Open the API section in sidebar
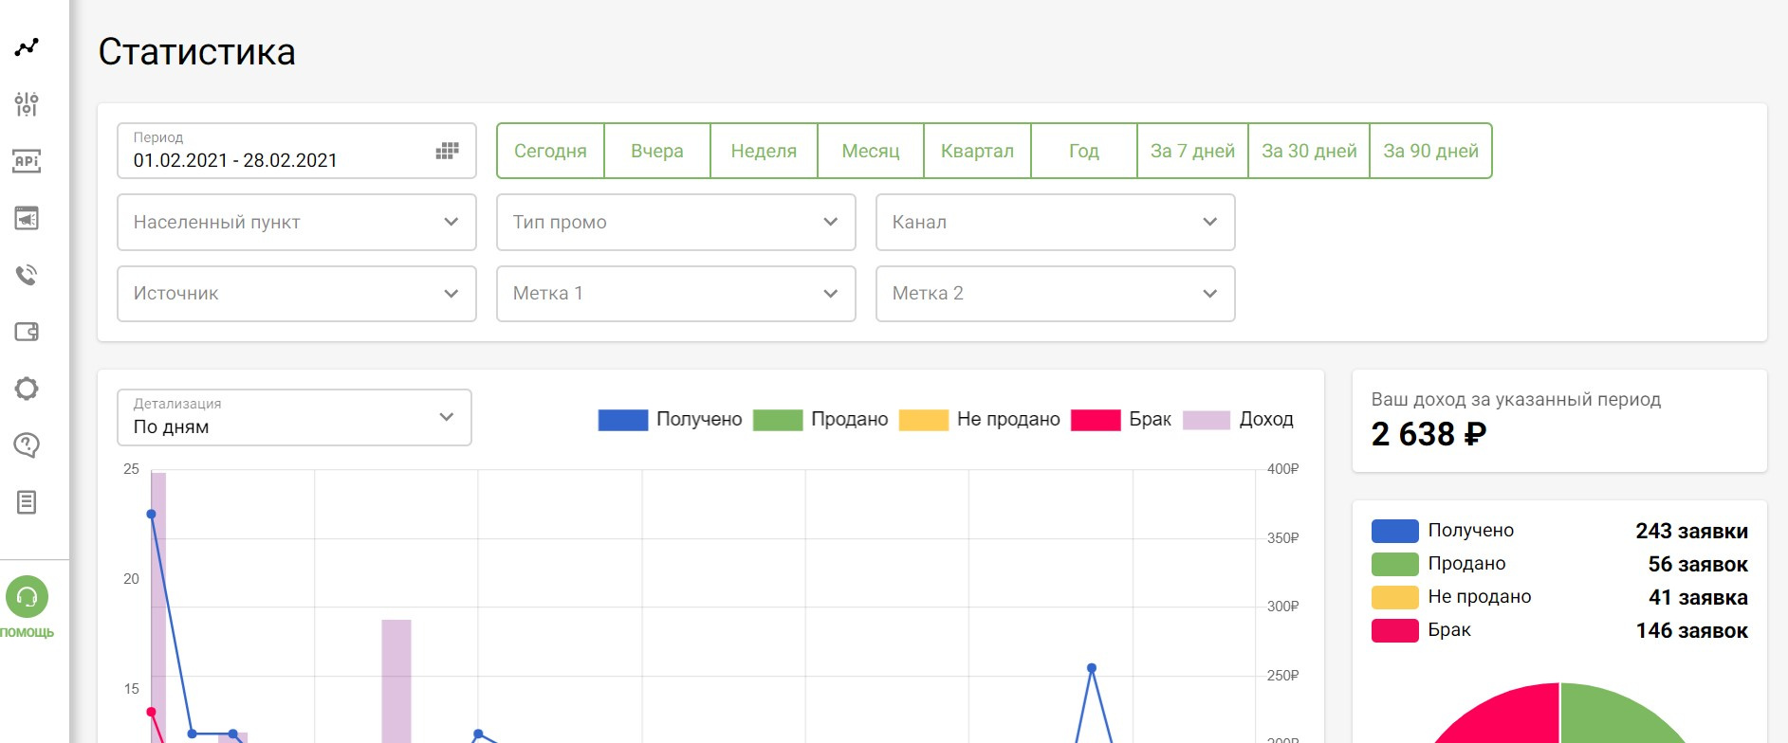The width and height of the screenshot is (1788, 743). pos(27,161)
